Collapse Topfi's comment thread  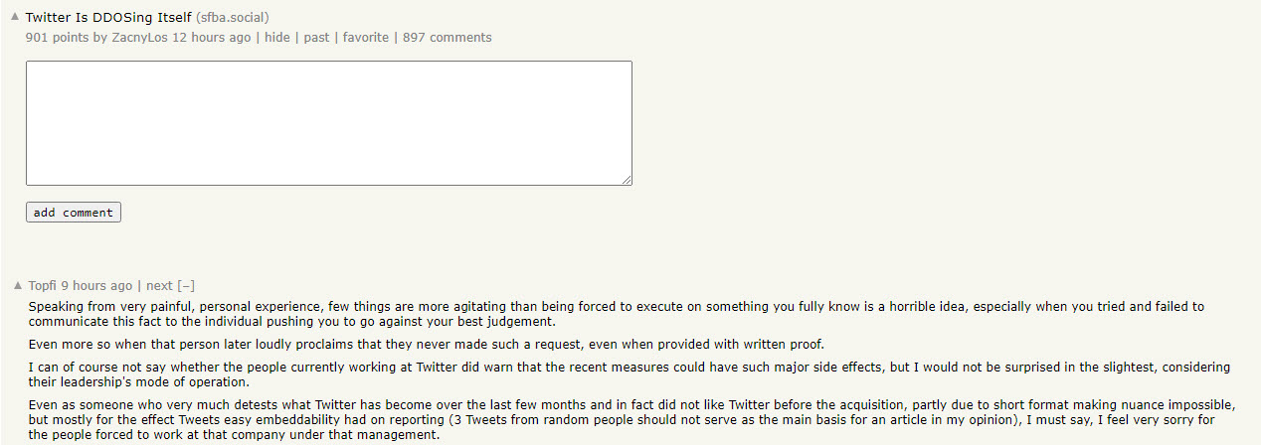coord(186,286)
